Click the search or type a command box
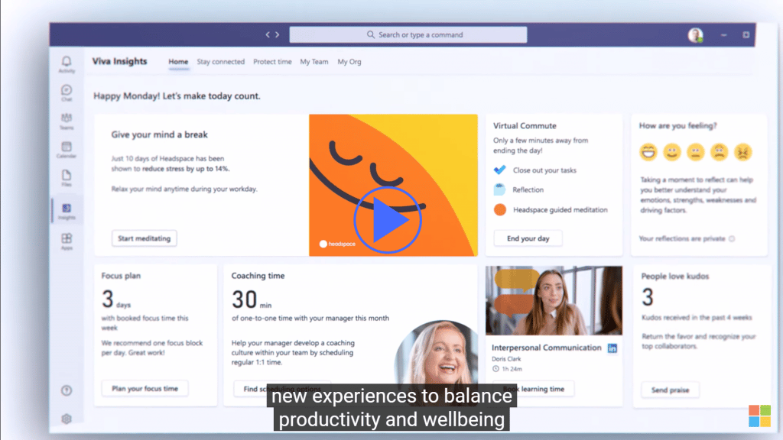The width and height of the screenshot is (783, 440). pyautogui.click(x=408, y=34)
